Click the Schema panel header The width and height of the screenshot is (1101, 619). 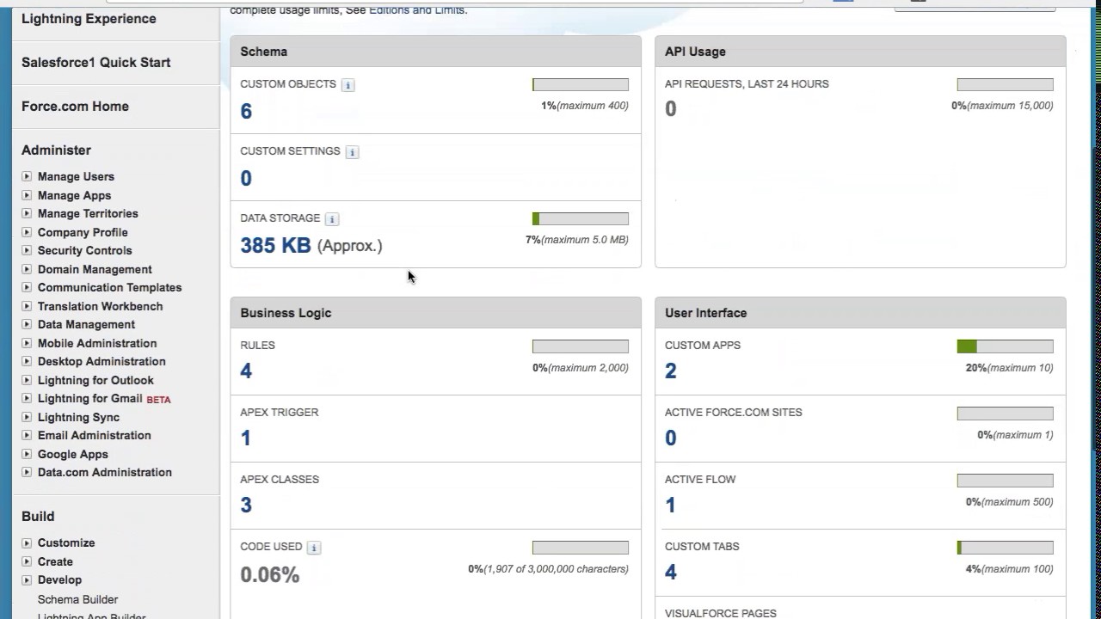tap(436, 52)
